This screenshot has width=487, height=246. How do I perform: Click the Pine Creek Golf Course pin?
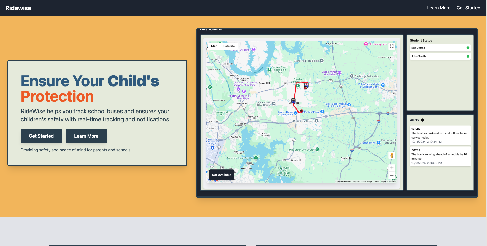tap(317, 149)
